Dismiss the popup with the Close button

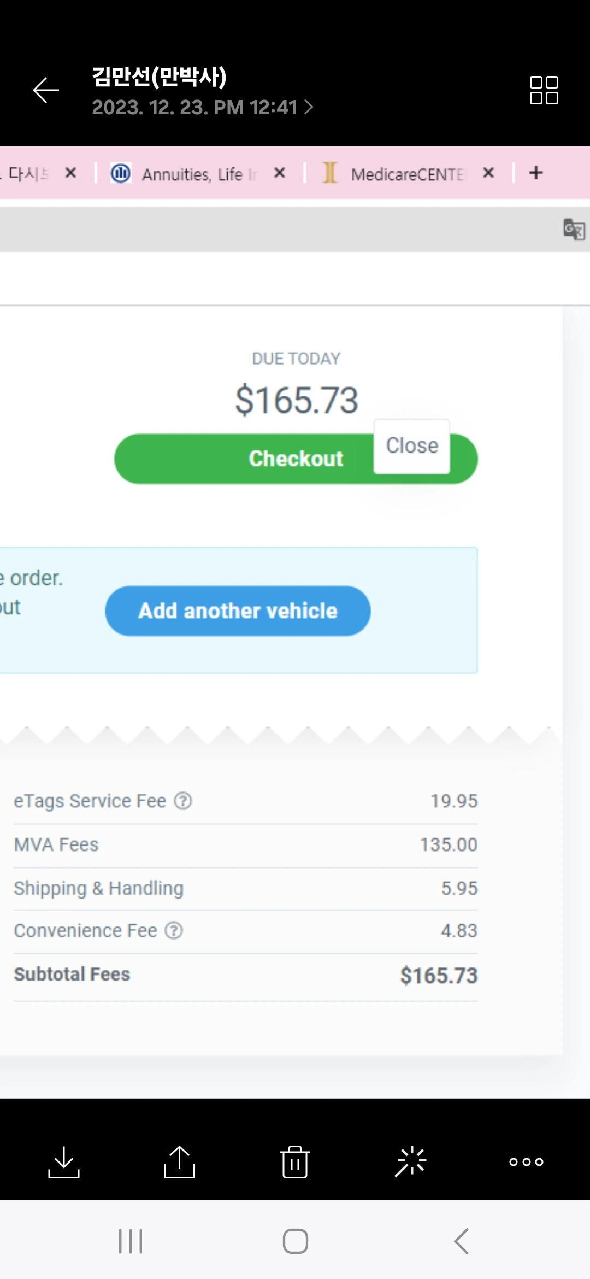tap(412, 446)
